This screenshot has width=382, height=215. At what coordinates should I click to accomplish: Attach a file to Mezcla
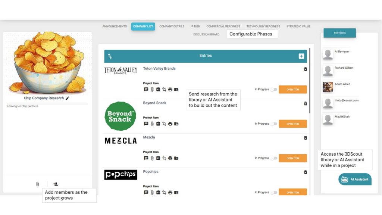click(x=152, y=158)
